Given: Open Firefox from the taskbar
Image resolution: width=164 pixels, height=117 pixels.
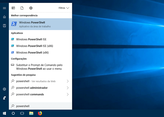Looking at the screenshot, I should [40, 113].
